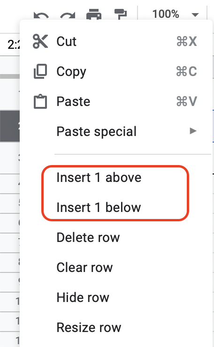Screen dimensions: 214x347
Task: Click the Undo arrow icon
Action: [x=41, y=16]
